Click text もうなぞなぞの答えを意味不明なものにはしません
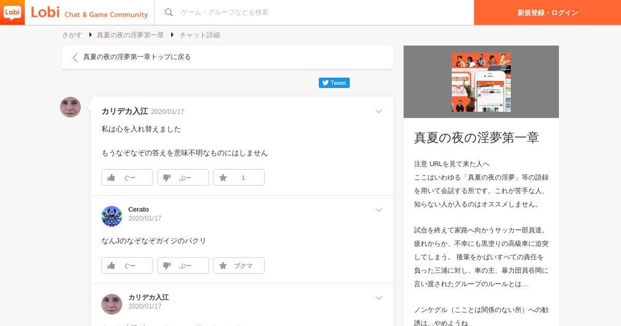Viewport: 621px width, 326px height. tap(185, 153)
